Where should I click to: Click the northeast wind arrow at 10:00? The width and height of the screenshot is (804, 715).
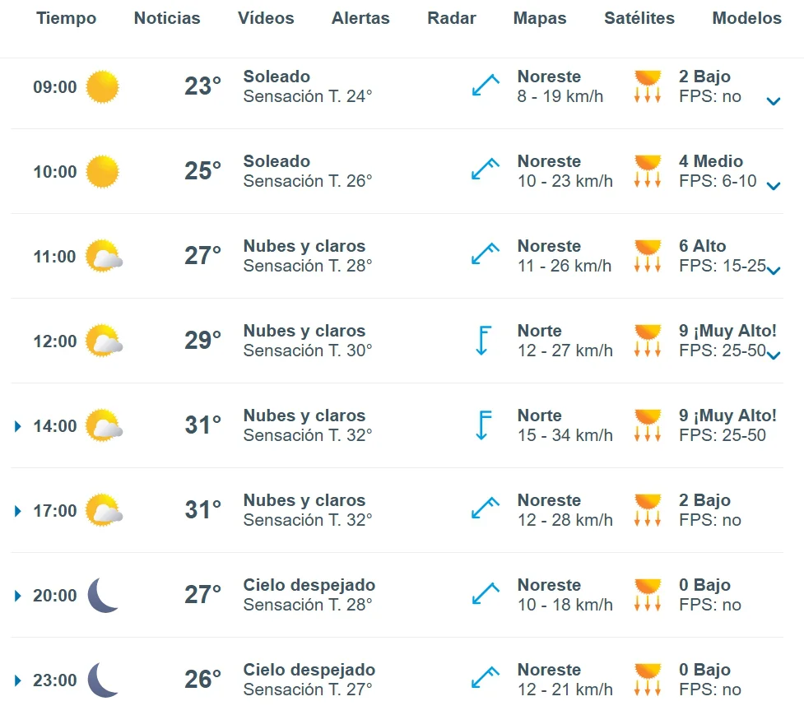pyautogui.click(x=485, y=169)
